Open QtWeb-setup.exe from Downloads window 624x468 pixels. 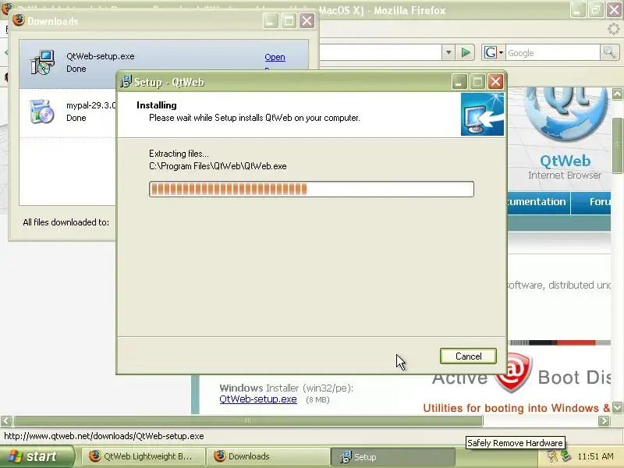tap(275, 57)
